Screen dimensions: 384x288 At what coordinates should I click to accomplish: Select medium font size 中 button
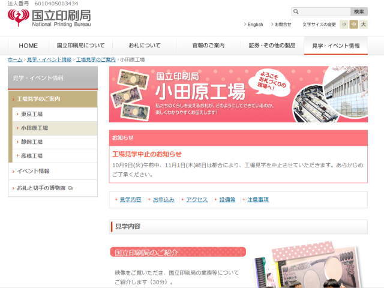(353, 24)
